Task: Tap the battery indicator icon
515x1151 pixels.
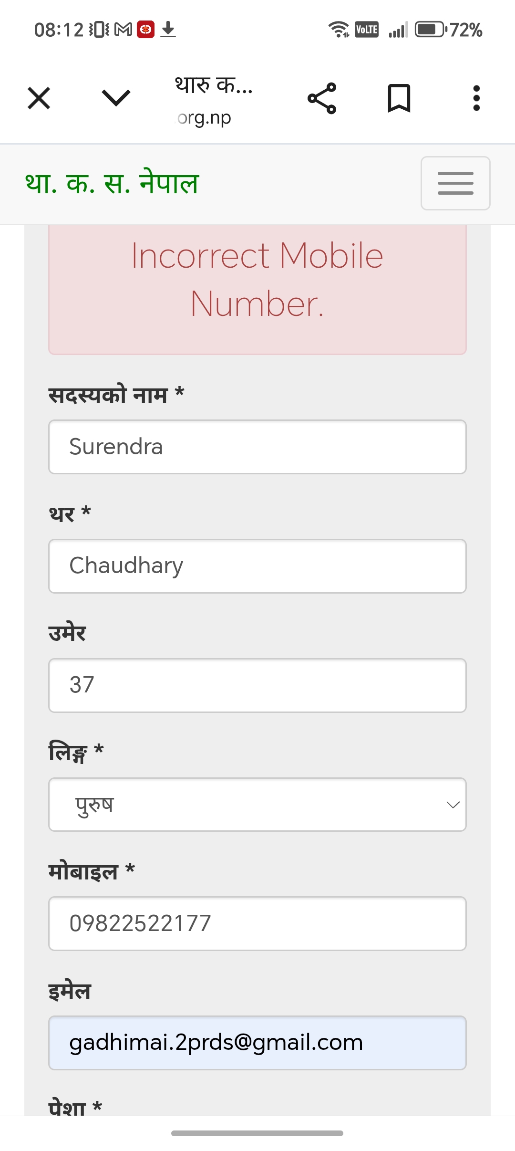Action: pos(430,30)
